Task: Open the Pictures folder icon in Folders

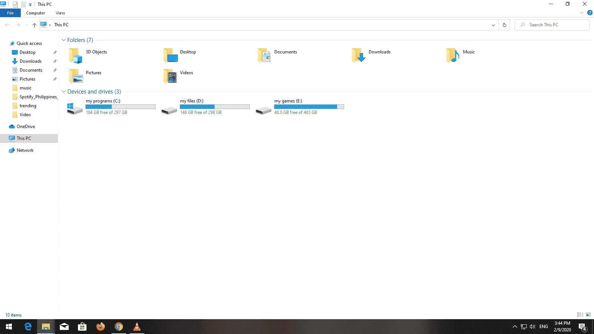Action: tap(76, 76)
